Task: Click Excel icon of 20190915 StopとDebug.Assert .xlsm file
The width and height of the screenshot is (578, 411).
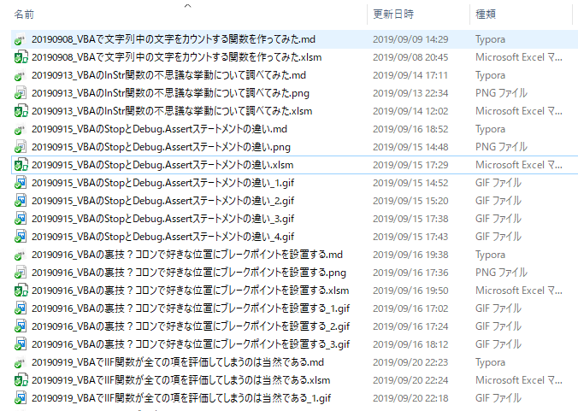Action: click(x=21, y=165)
